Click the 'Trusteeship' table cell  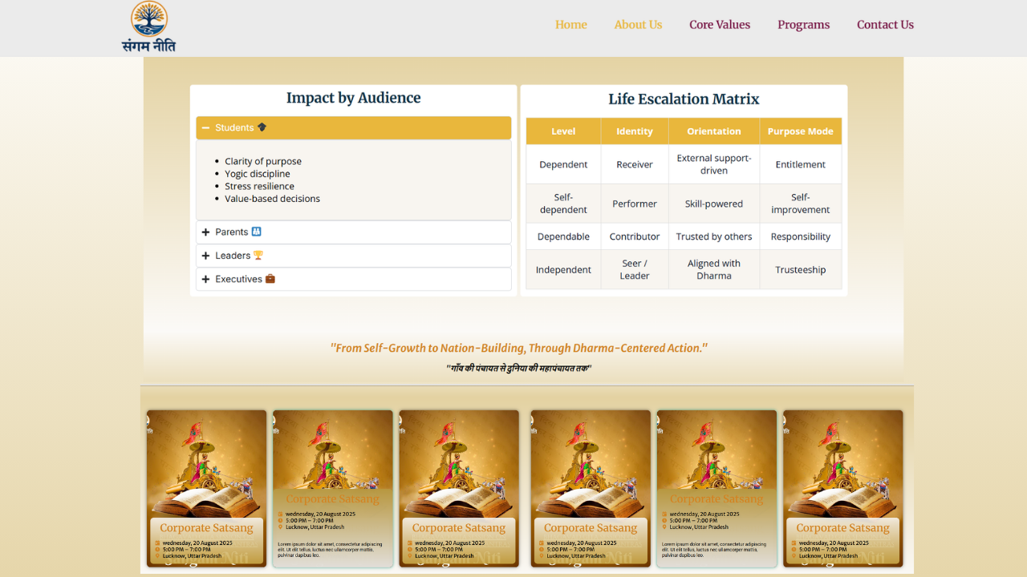tap(801, 269)
